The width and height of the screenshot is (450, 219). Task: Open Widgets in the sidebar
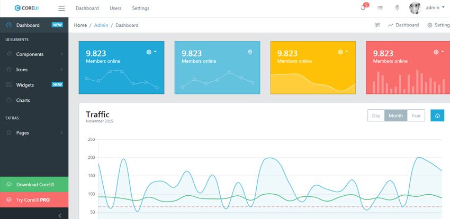coord(34,85)
